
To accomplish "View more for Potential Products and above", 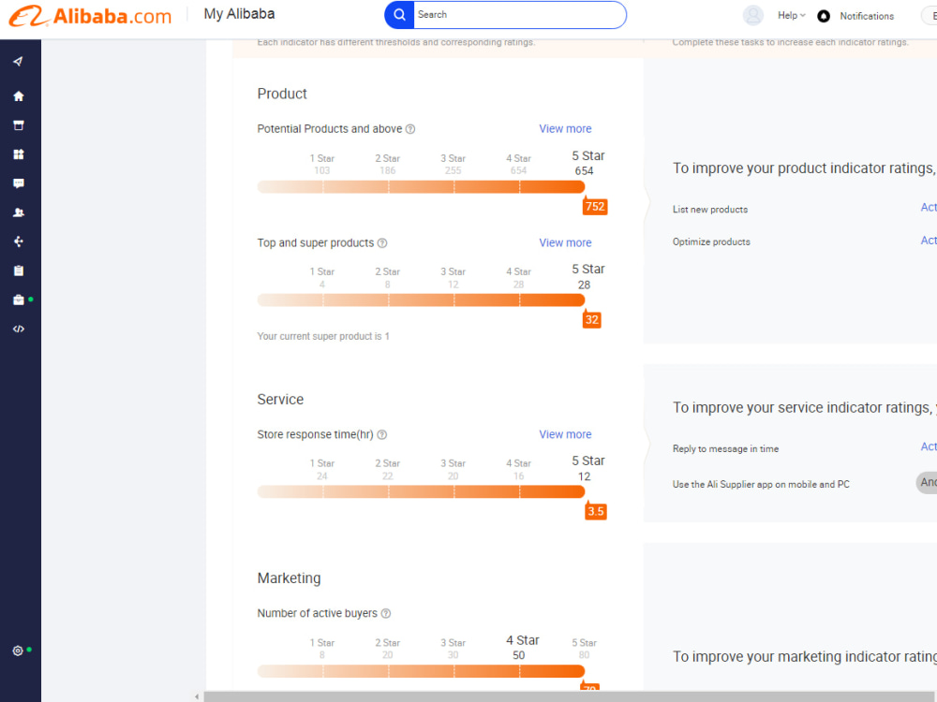I will click(565, 129).
